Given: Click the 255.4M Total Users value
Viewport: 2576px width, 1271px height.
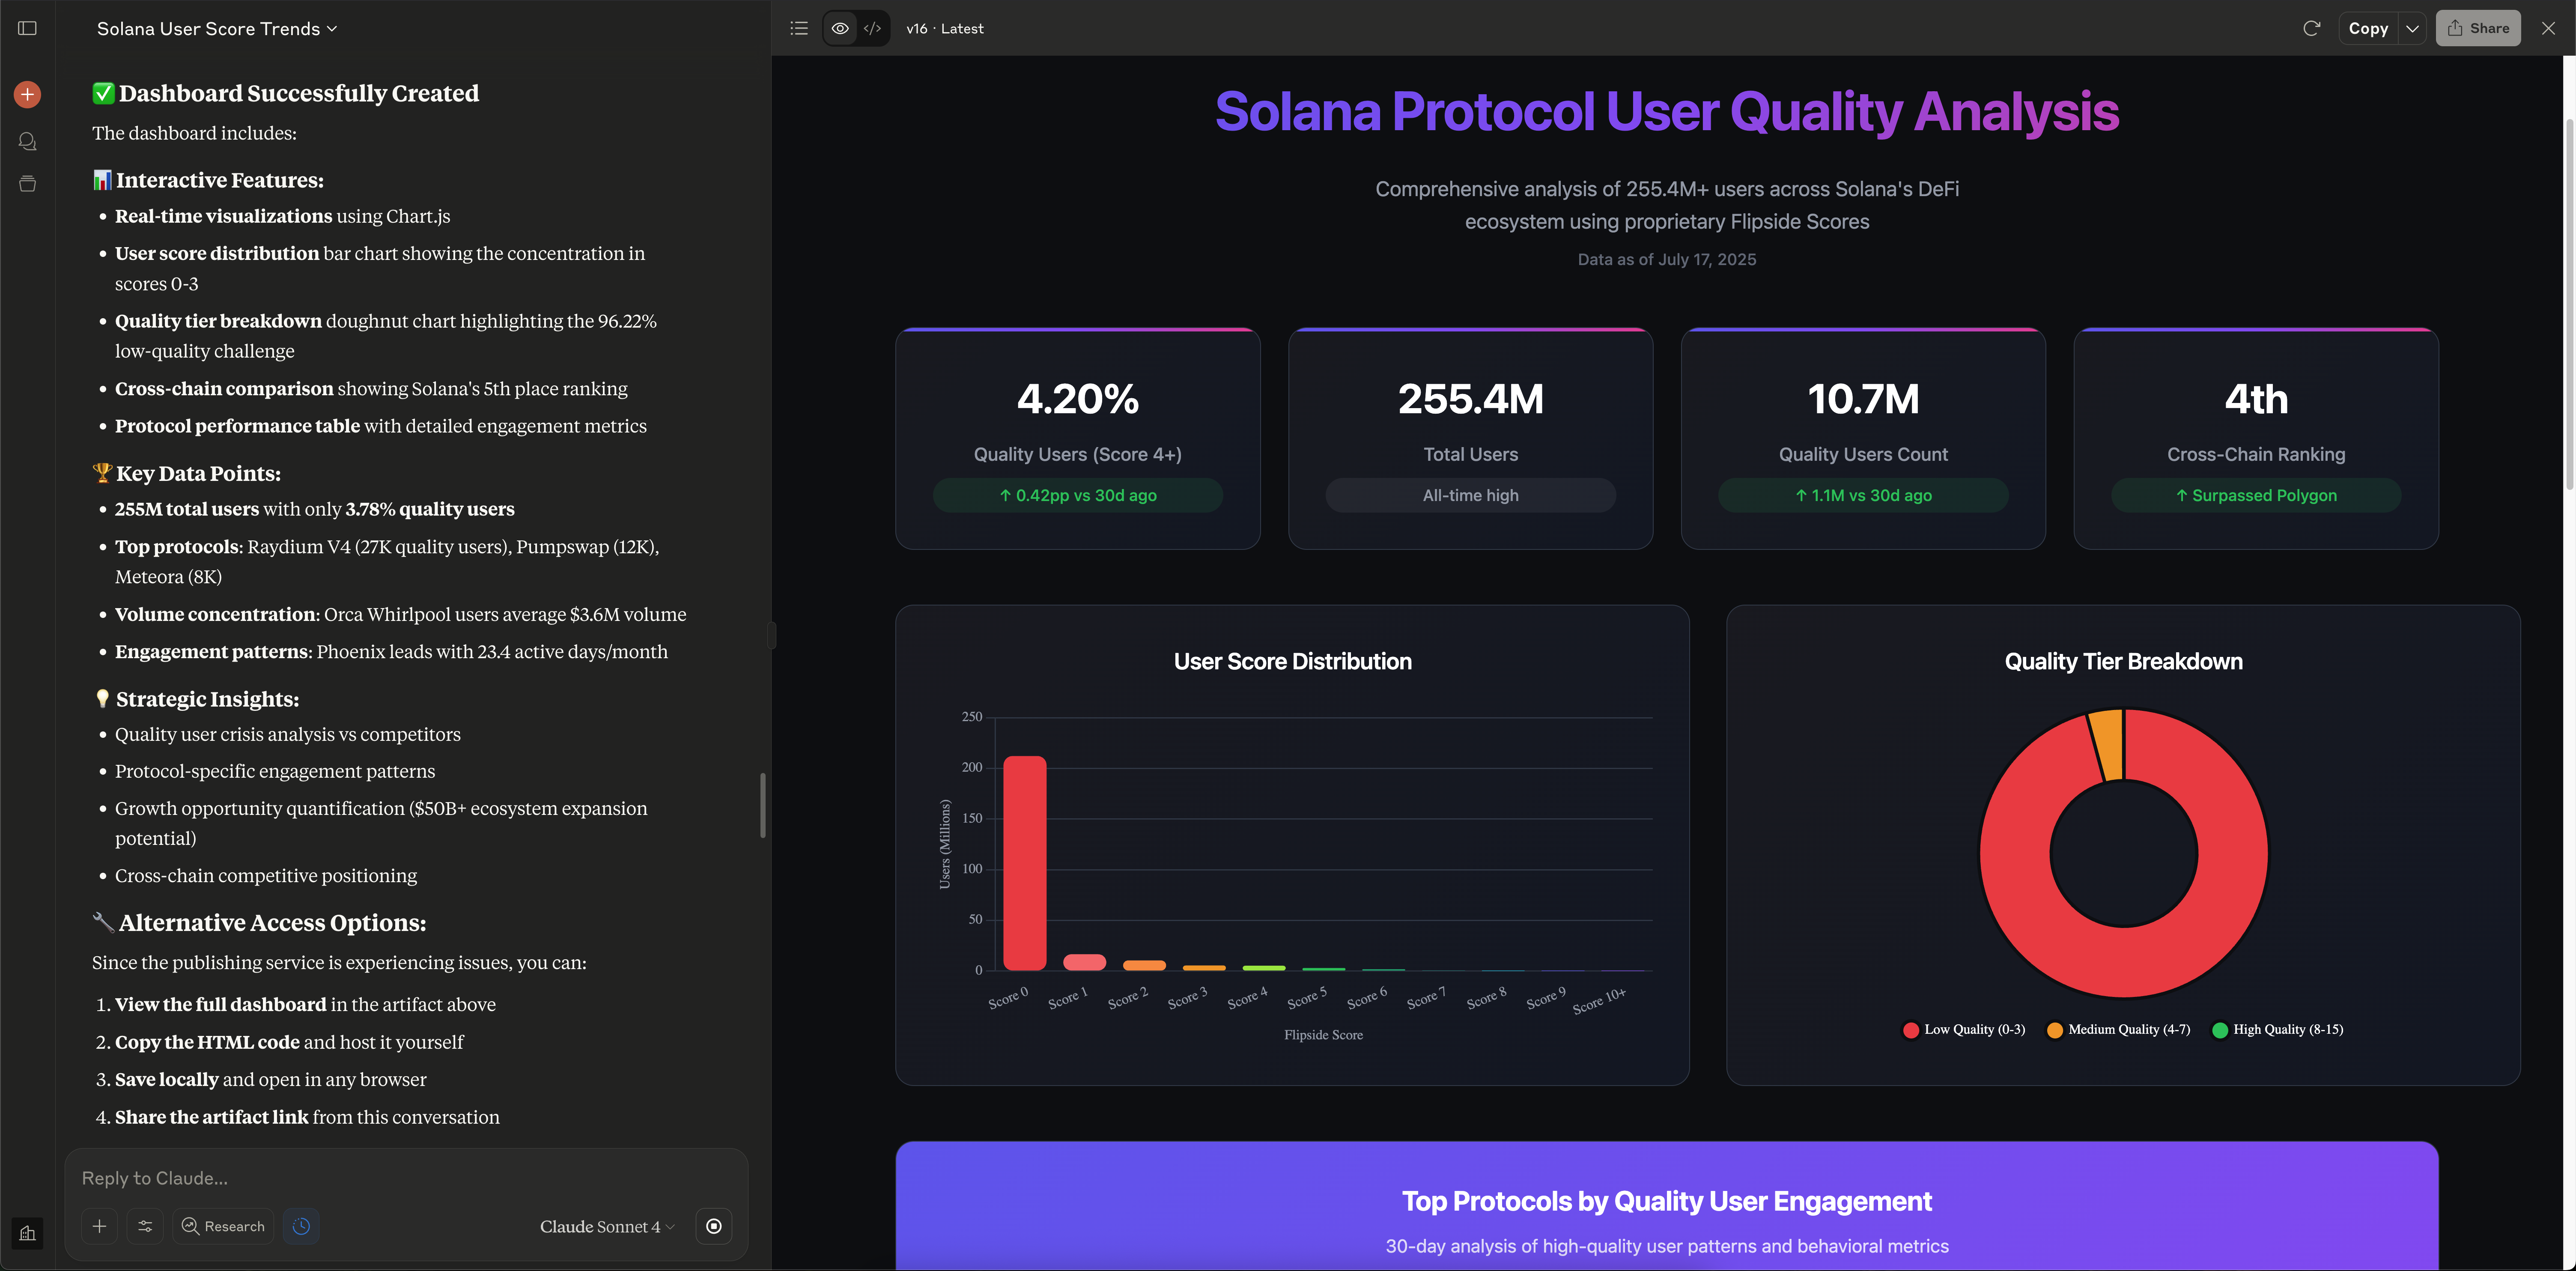Looking at the screenshot, I should [1470, 399].
